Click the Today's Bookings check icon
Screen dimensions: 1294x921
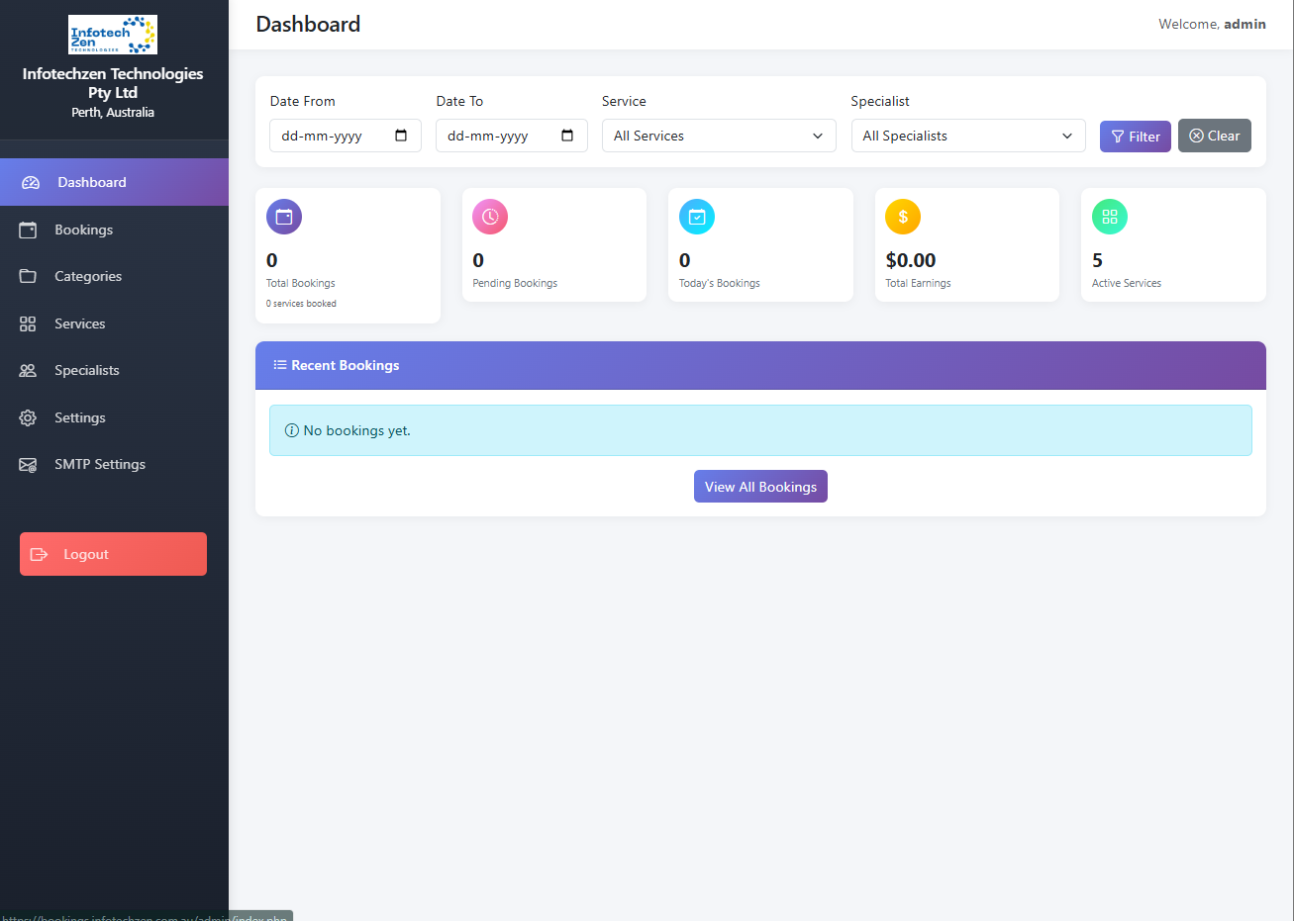pos(696,216)
